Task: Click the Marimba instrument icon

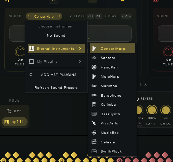Action: coord(94,86)
